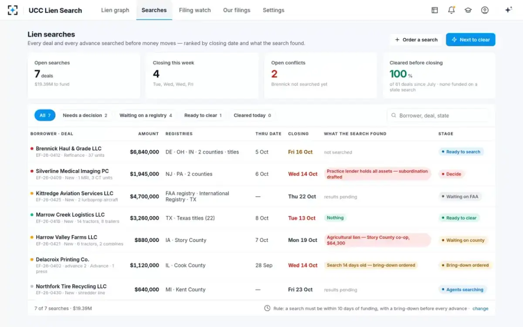Open the notifications bell
This screenshot has width=523, height=327.
[452, 10]
